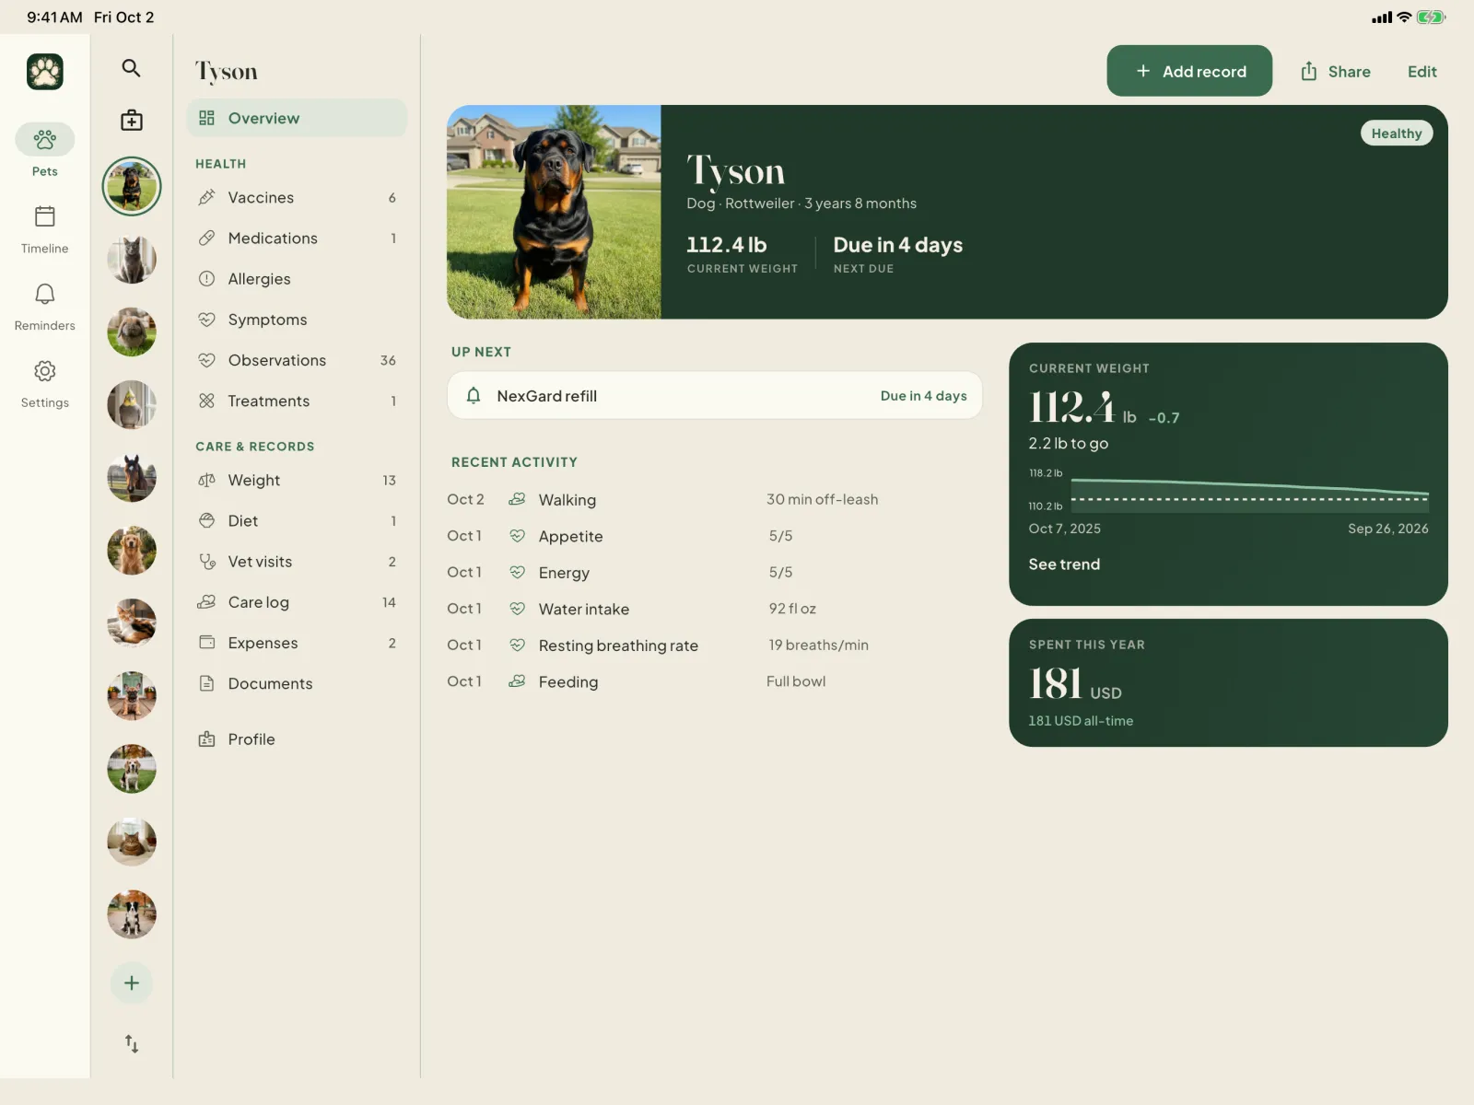
Task: Click the Medications pill icon
Action: [x=207, y=238]
